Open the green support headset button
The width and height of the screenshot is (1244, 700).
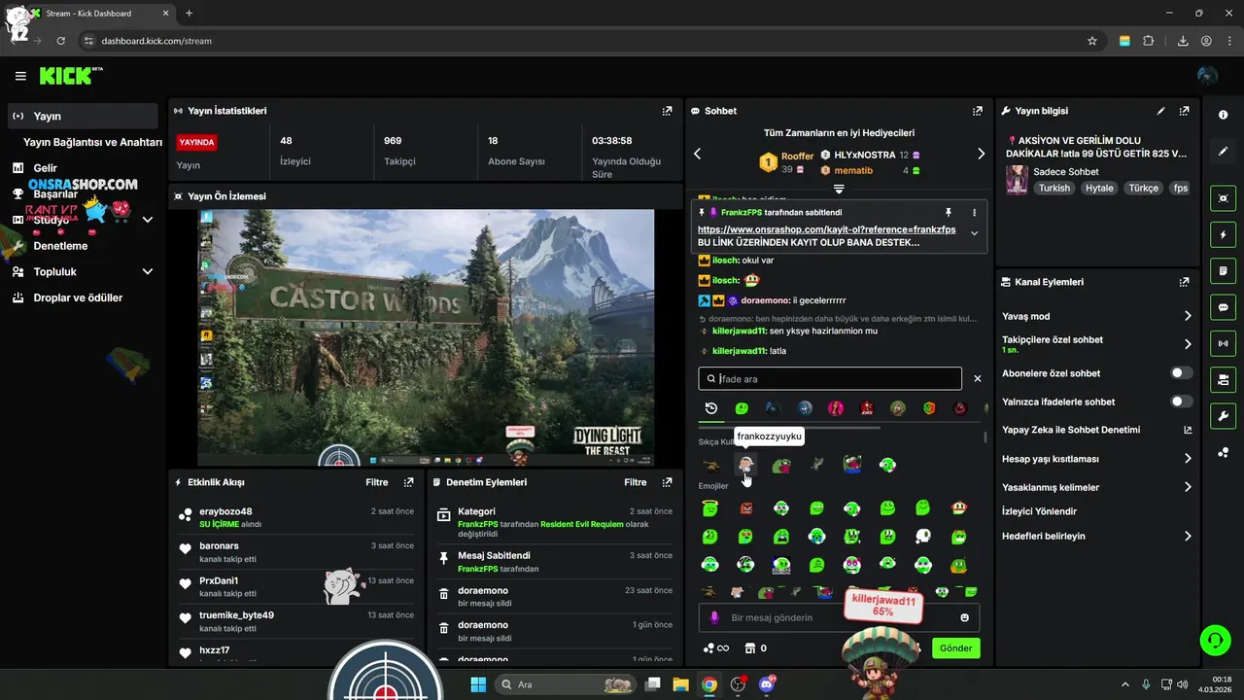point(1215,639)
